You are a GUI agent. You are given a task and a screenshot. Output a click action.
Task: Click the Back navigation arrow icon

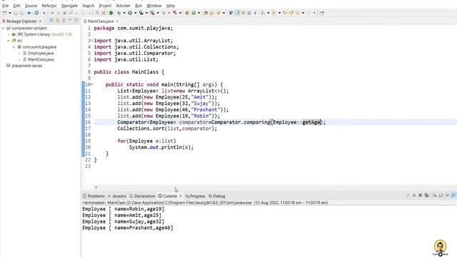pos(298,13)
